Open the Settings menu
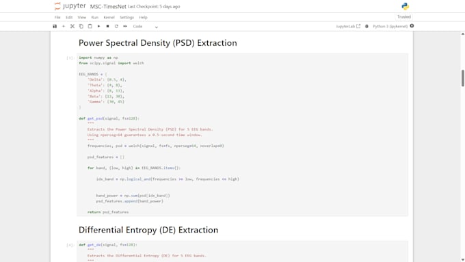The width and height of the screenshot is (465, 262). (127, 18)
